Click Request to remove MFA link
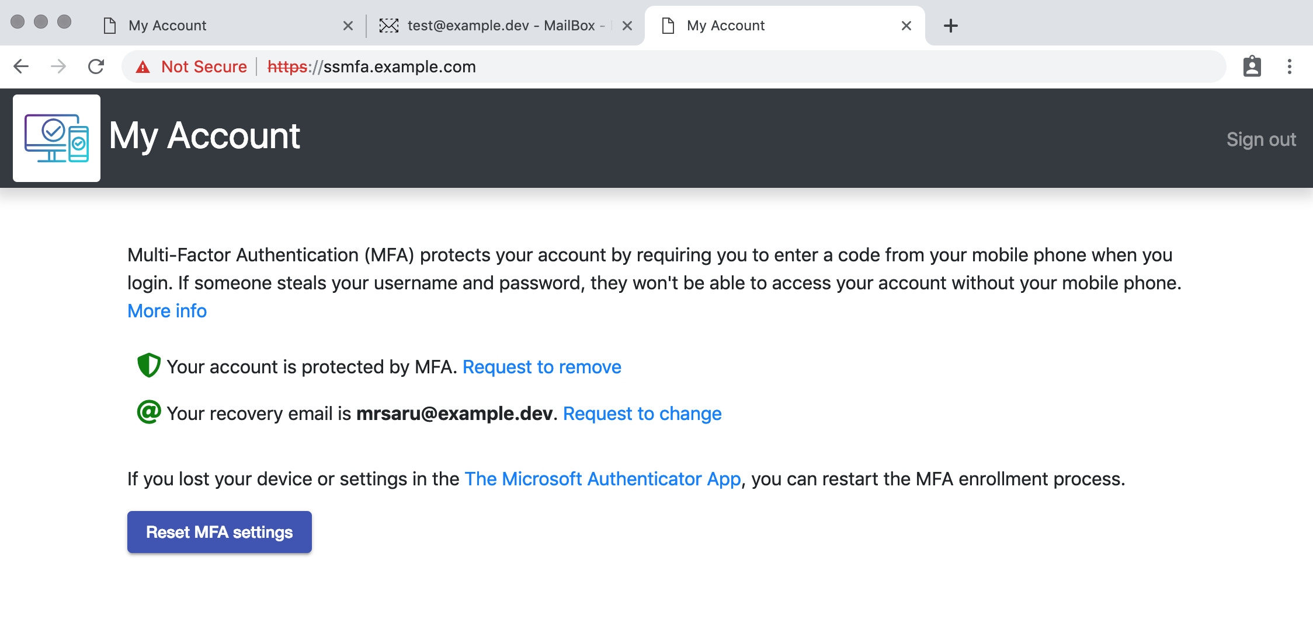The width and height of the screenshot is (1313, 630). tap(541, 367)
